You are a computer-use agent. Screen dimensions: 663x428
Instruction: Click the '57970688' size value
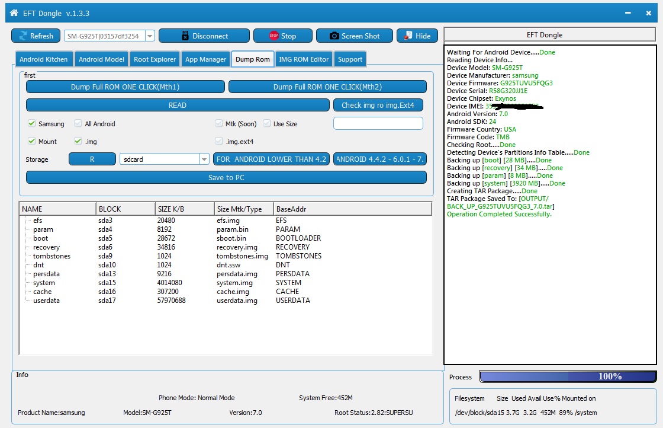click(171, 301)
